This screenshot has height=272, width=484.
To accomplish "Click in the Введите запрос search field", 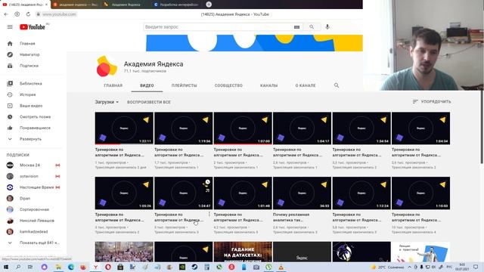I will (218, 27).
